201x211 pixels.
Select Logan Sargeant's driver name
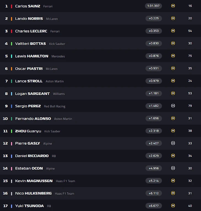click(32, 94)
